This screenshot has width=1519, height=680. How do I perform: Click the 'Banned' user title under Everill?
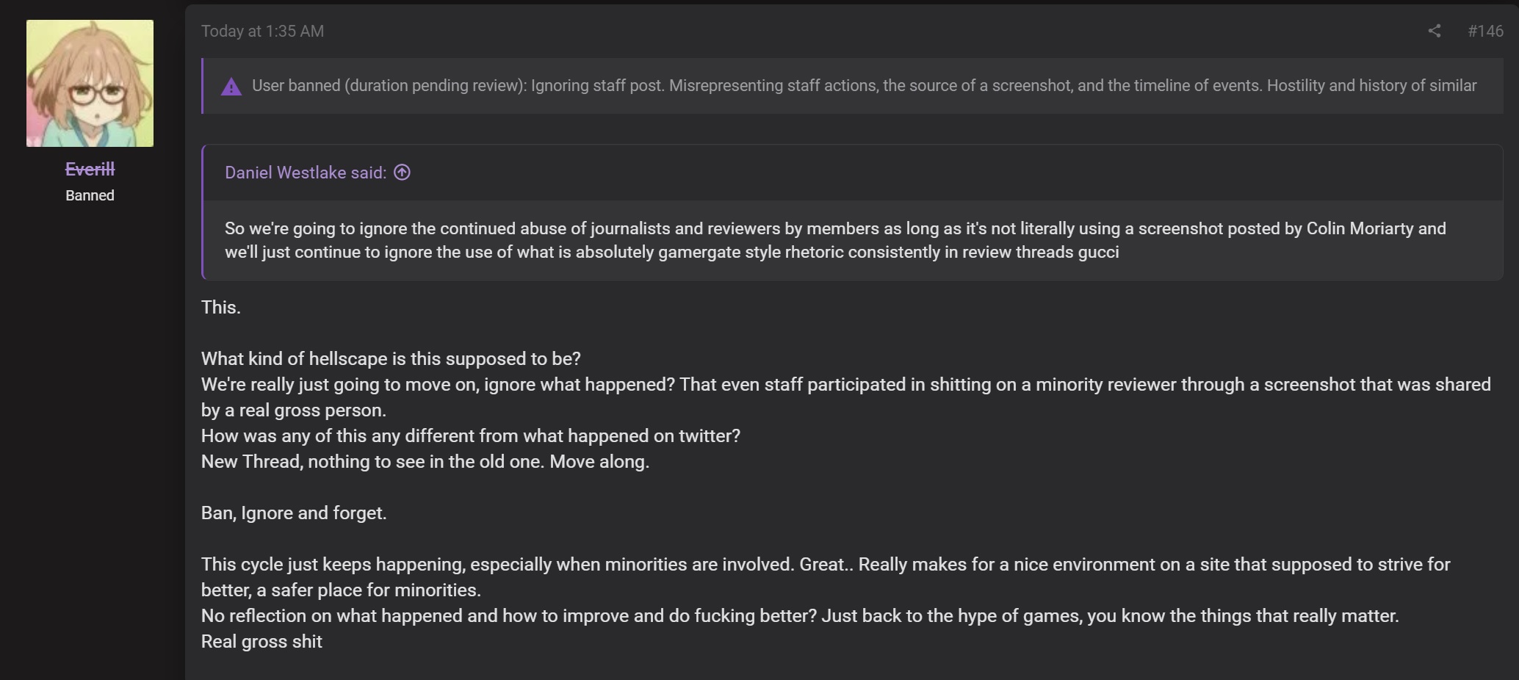[90, 195]
